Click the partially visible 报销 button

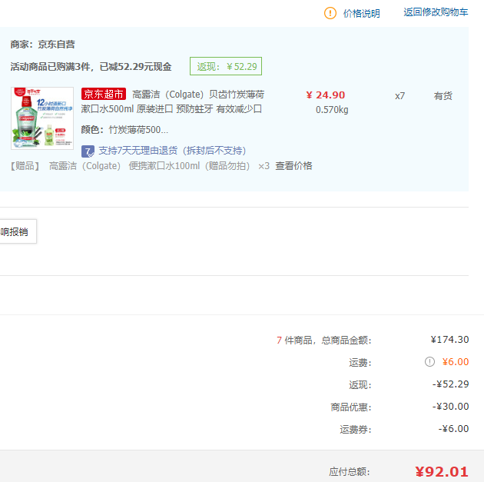[15, 231]
